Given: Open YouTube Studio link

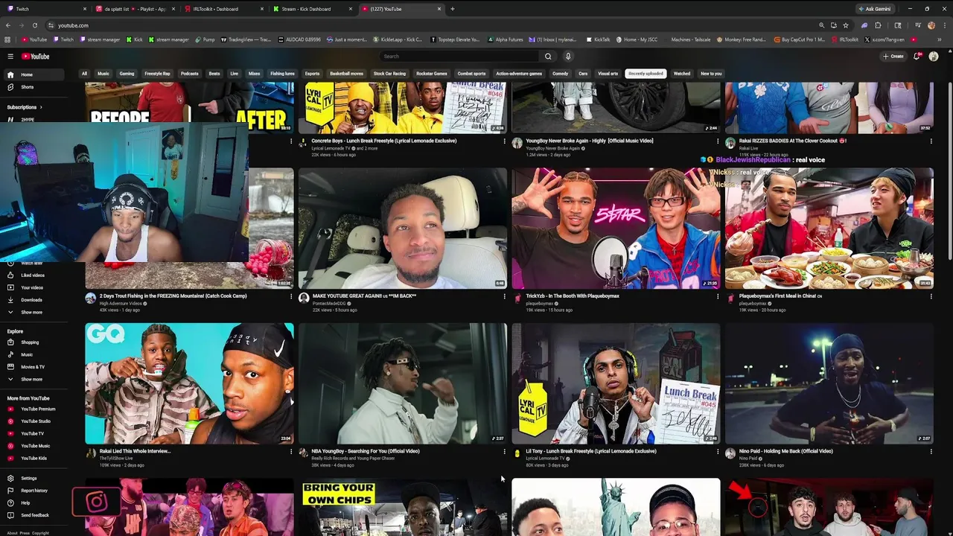Looking at the screenshot, I should (36, 421).
